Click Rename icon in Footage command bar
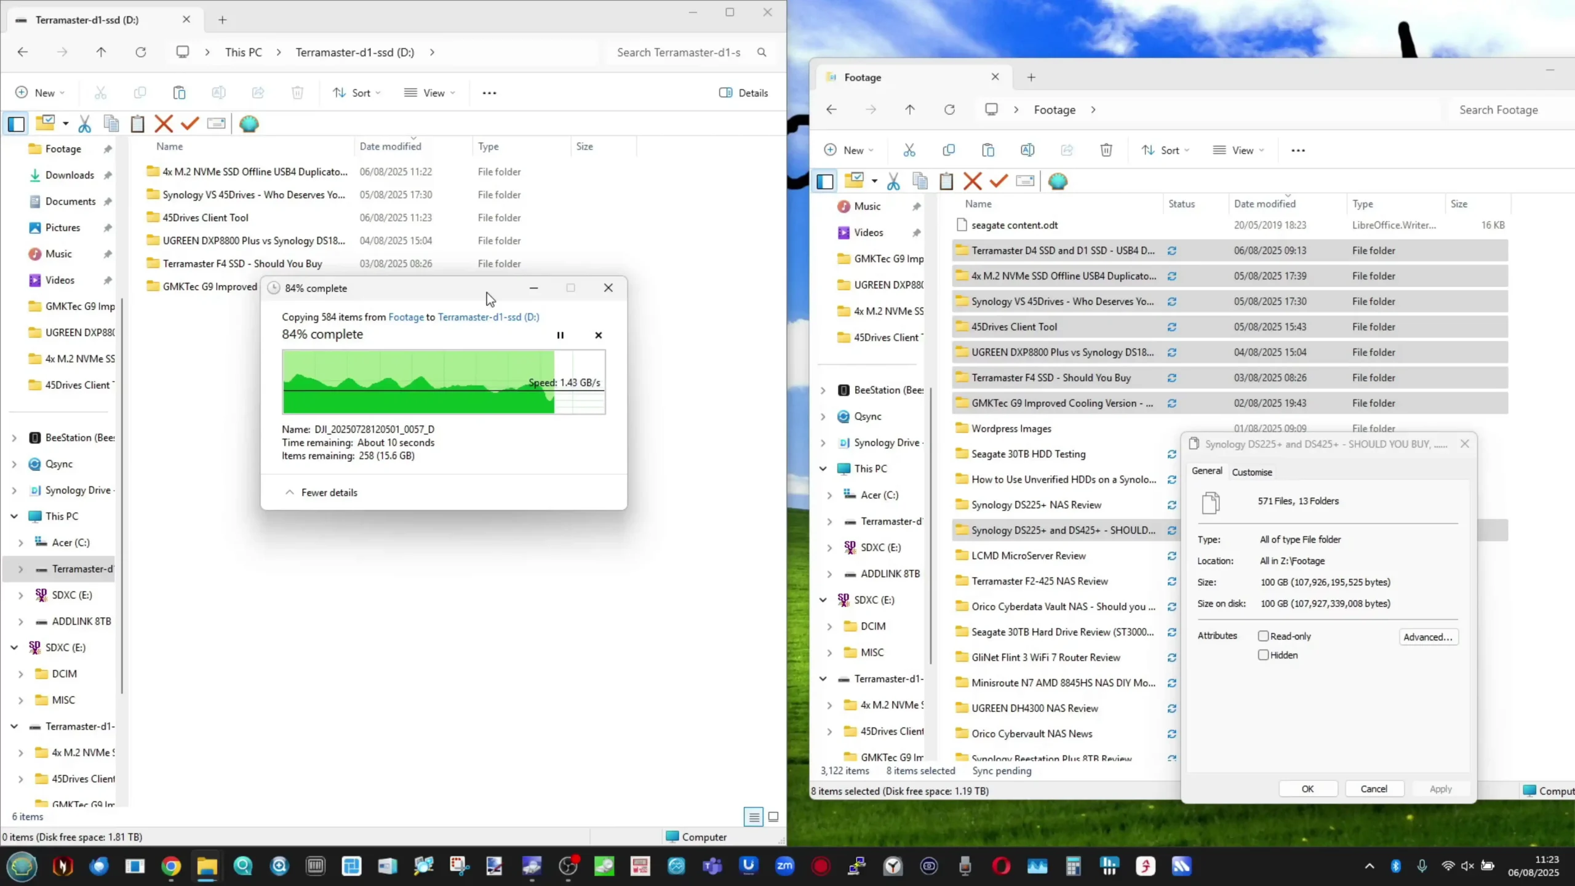1575x886 pixels. coord(1027,150)
